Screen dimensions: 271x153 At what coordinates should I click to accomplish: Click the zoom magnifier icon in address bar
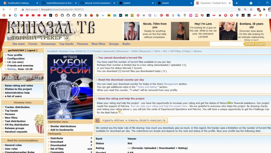click(x=245, y=9)
